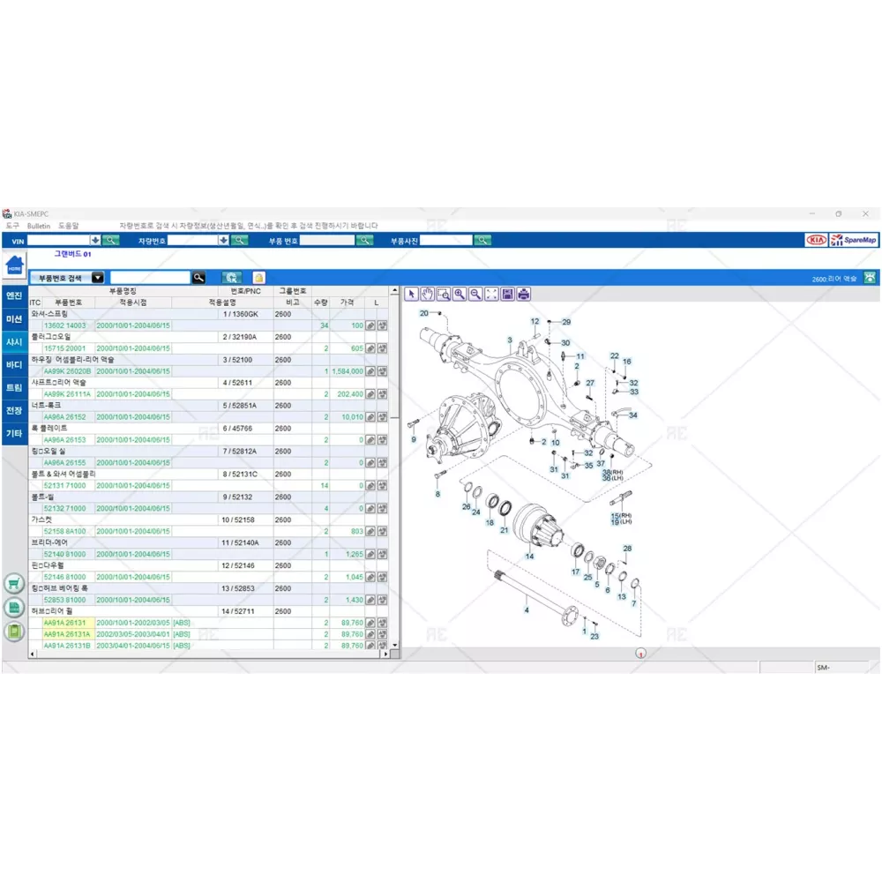
Task: Click the yellow padlock icon
Action: pos(259,278)
